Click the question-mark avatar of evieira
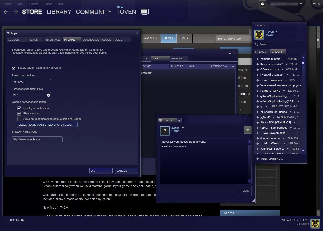This screenshot has width=323, height=231. (x=165, y=131)
